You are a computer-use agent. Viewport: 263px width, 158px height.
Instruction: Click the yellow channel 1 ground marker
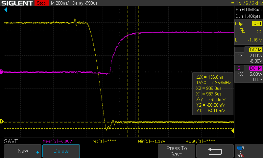point(2,121)
